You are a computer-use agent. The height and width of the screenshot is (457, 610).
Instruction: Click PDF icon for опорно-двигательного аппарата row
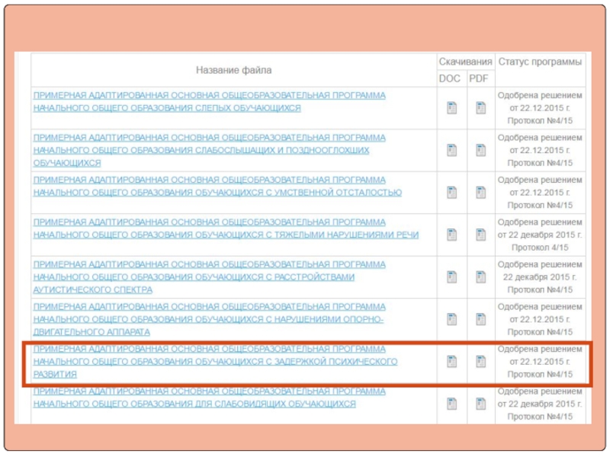(x=480, y=319)
